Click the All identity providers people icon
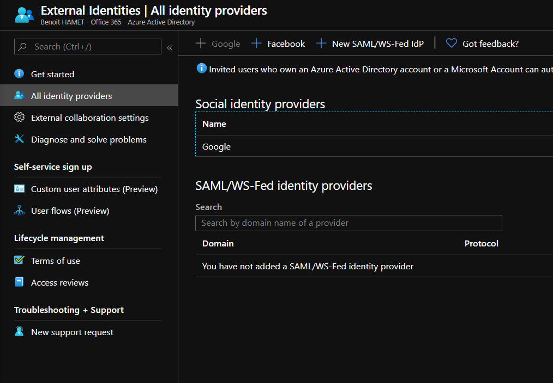Viewport: 553px width, 383px height. (19, 96)
